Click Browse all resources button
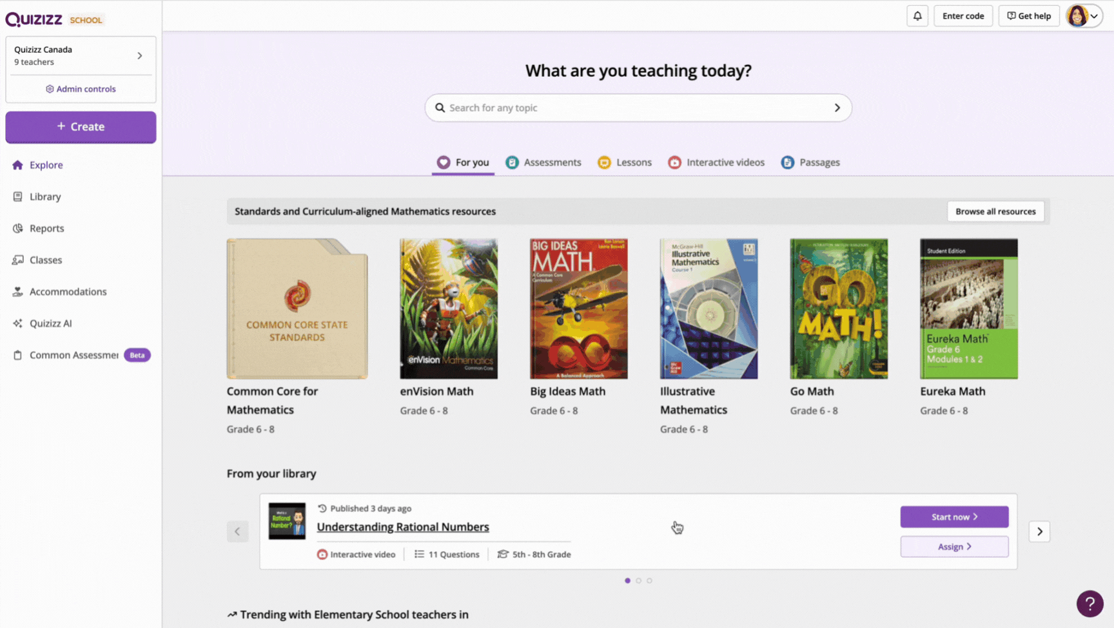 pyautogui.click(x=995, y=211)
